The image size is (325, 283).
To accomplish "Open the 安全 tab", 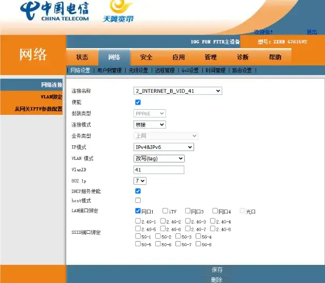I will tap(146, 57).
